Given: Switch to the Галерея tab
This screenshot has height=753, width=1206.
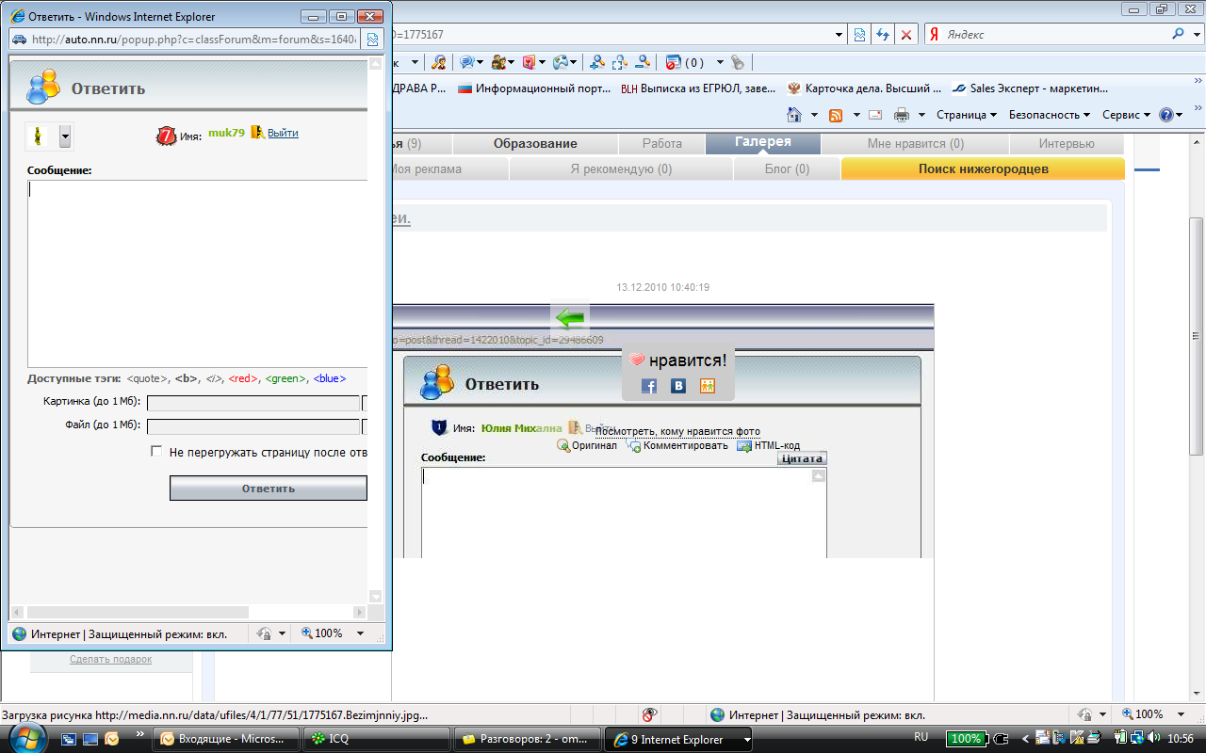Looking at the screenshot, I should tap(763, 143).
